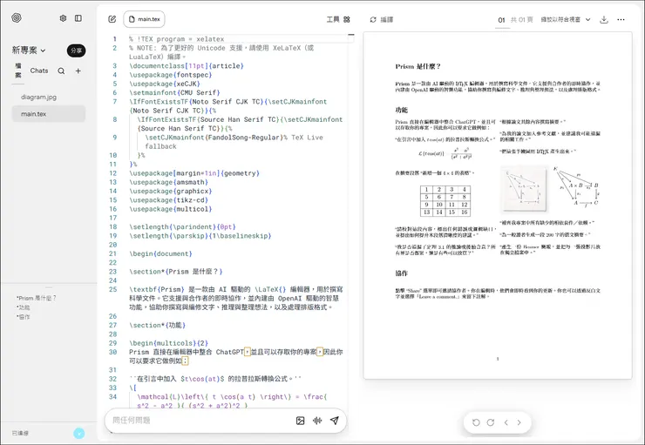The height and width of the screenshot is (445, 645).
Task: Switch to the Chats tab
Action: coord(39,71)
